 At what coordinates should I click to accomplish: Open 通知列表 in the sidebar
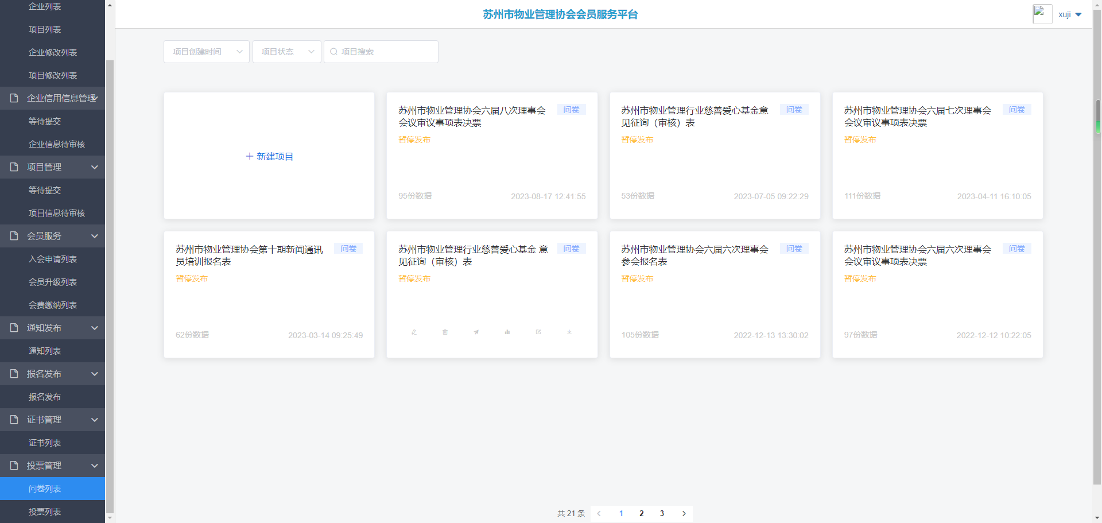tap(52, 351)
